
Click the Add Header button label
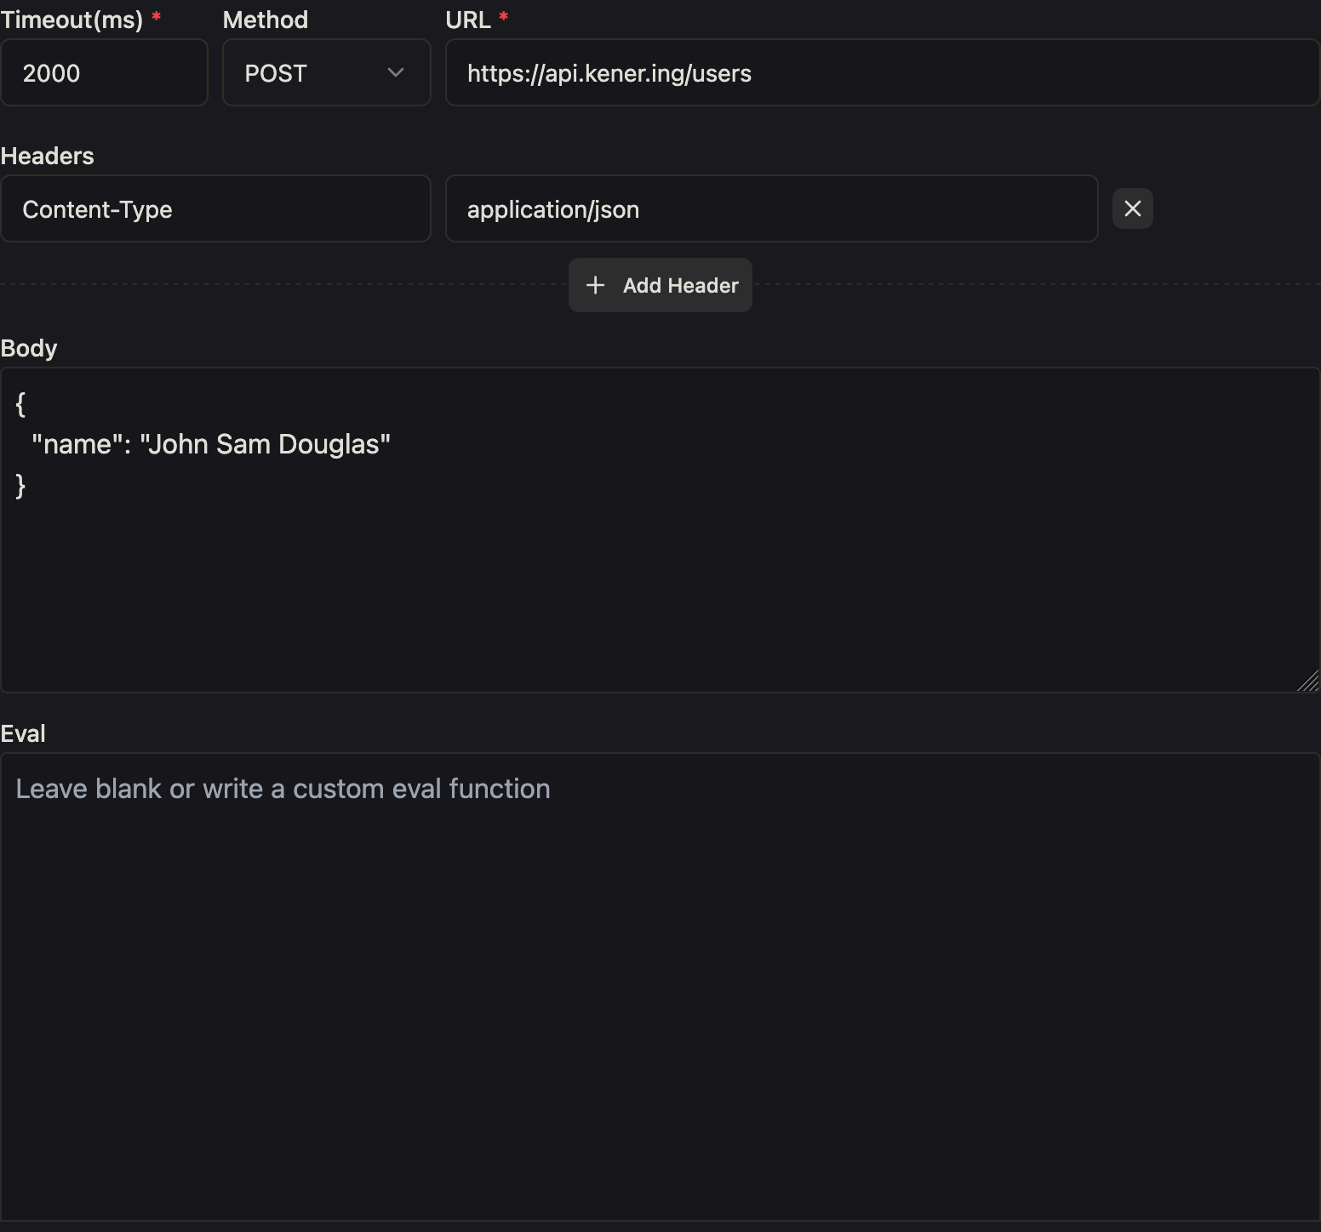click(x=680, y=286)
